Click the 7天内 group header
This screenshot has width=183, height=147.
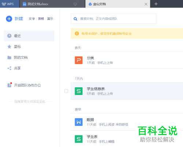(79, 79)
